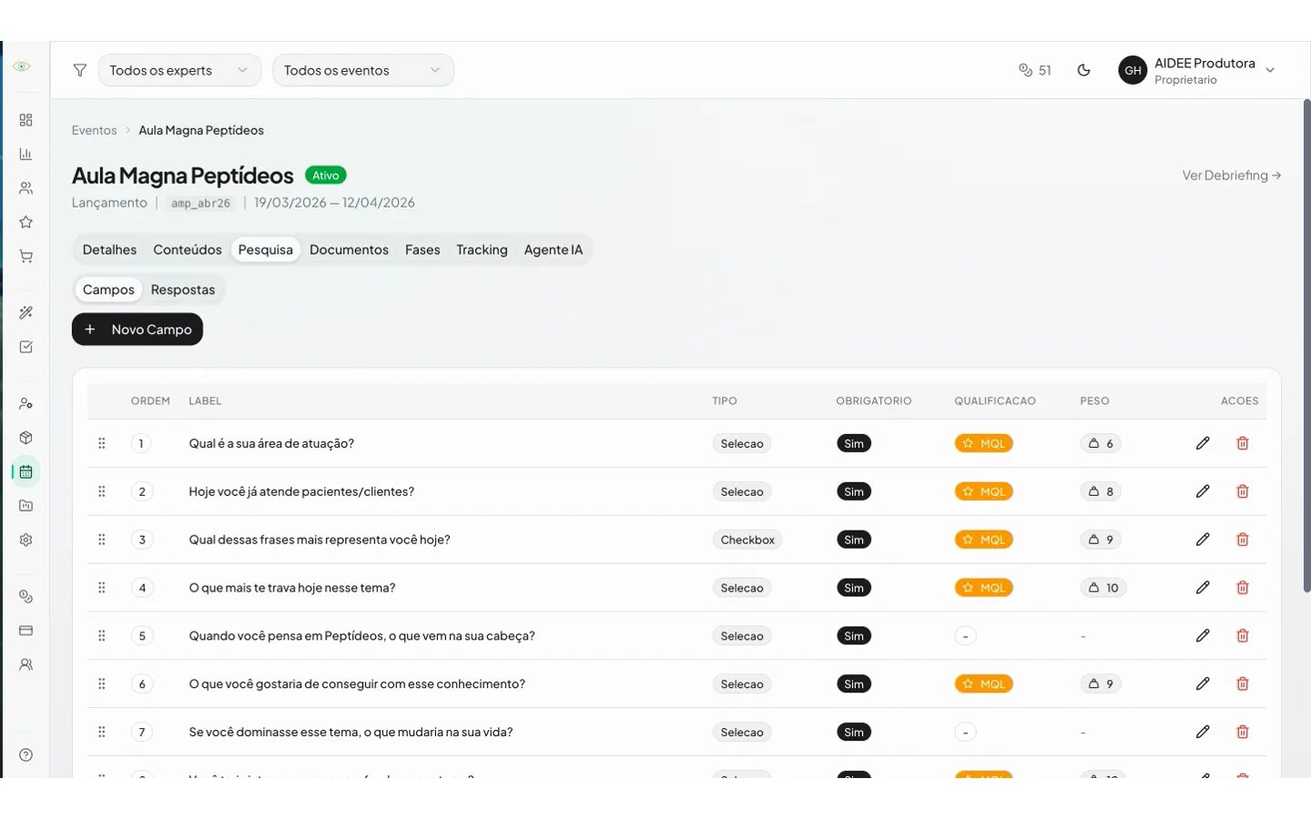Grab the drag handle of row 1
The image size is (1311, 819).
[102, 443]
